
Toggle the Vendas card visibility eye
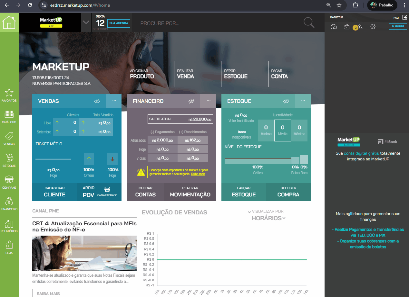click(x=97, y=101)
